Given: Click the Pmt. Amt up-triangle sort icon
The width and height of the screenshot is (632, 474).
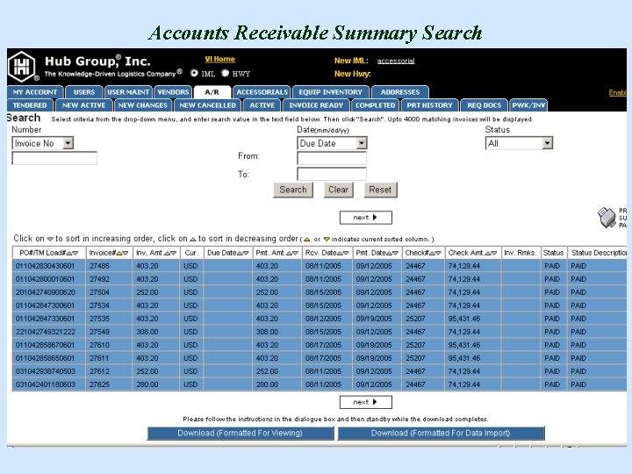Looking at the screenshot, I should [x=289, y=253].
